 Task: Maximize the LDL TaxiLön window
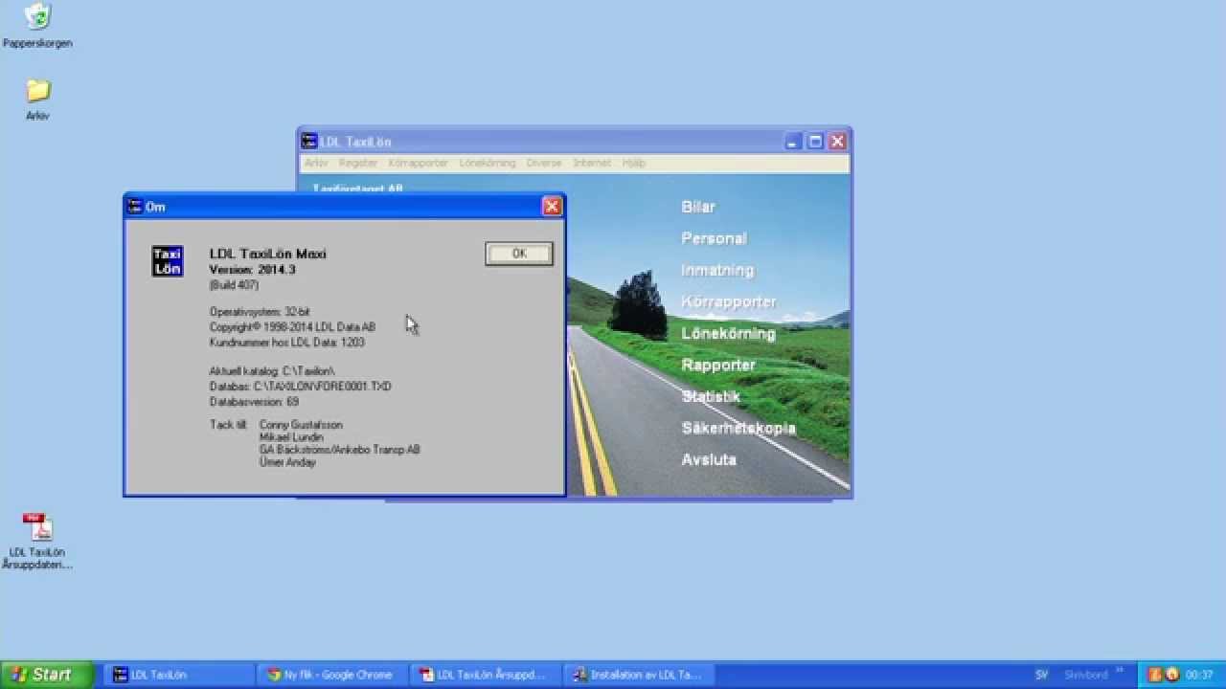(x=815, y=142)
